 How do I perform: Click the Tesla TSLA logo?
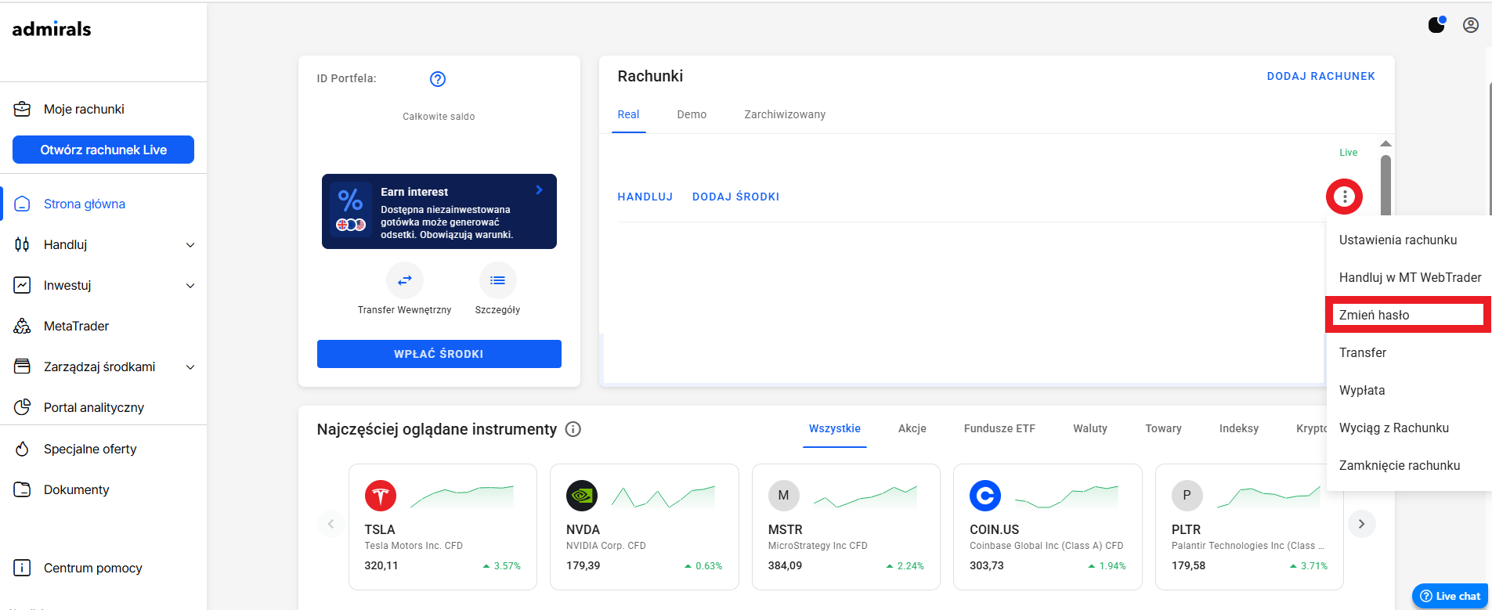tap(381, 496)
